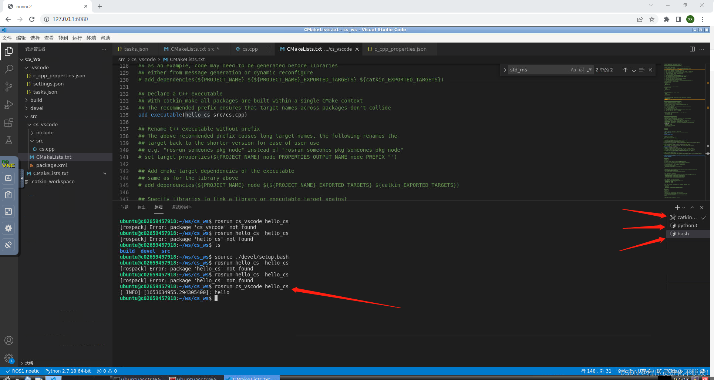
Task: Open terminal launch profile dropdown
Action: tap(684, 208)
